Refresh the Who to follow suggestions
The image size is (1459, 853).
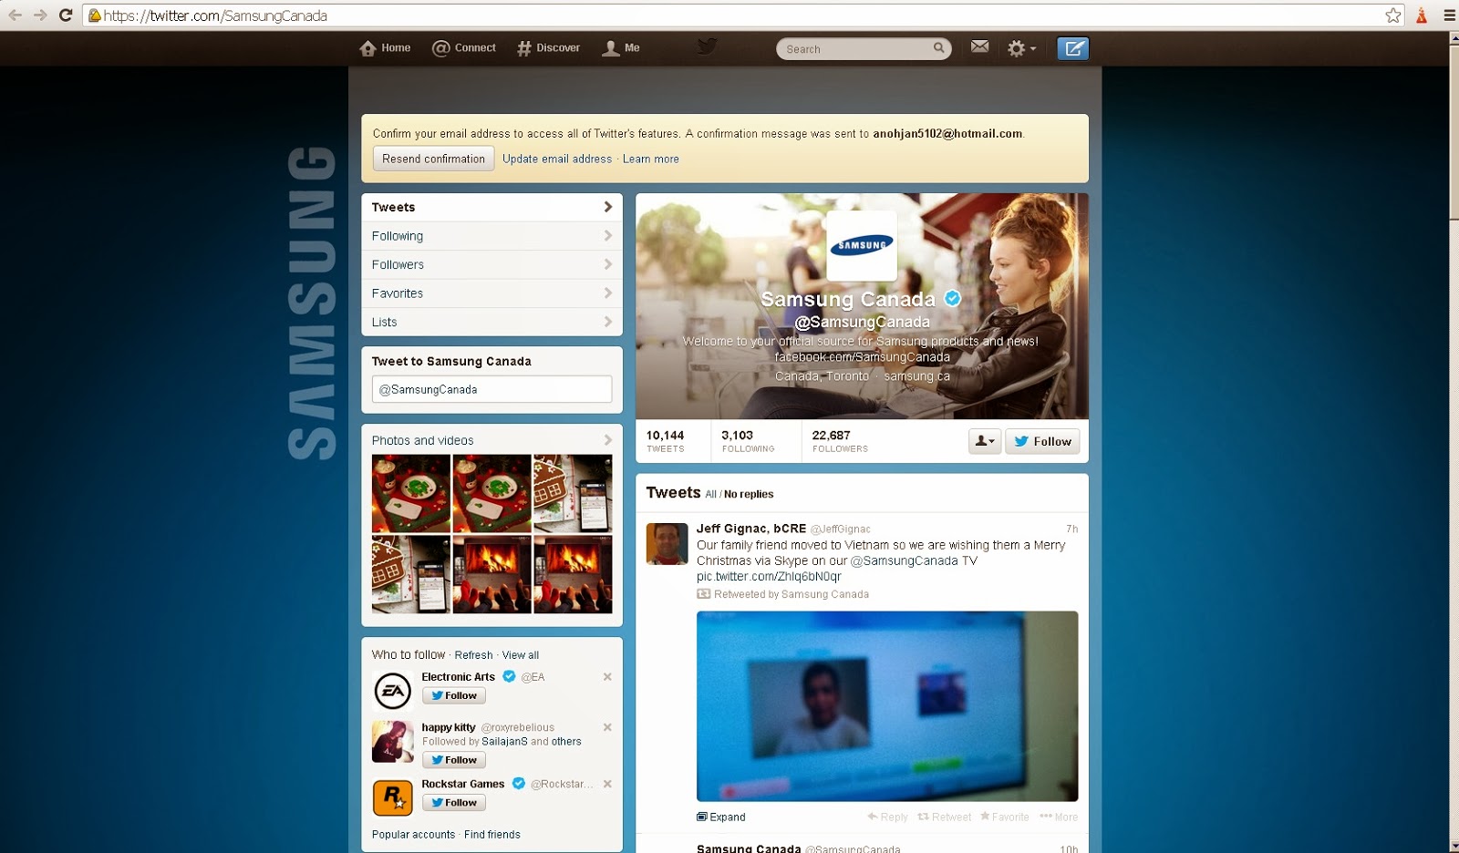click(473, 655)
